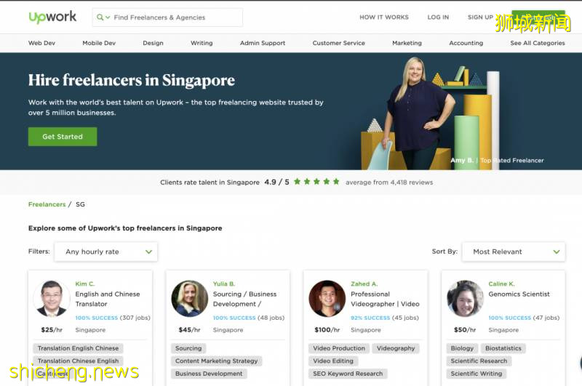Focus the Find Freelancers & Agencies field
Image resolution: width=582 pixels, height=386 pixels.
point(175,17)
